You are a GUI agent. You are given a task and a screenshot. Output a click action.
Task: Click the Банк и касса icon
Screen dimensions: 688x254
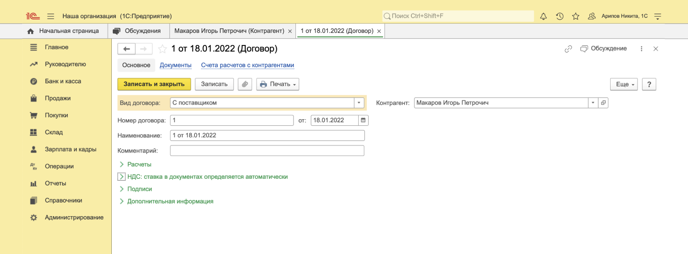point(34,81)
